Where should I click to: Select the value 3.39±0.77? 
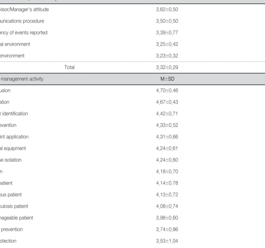(x=167, y=33)
